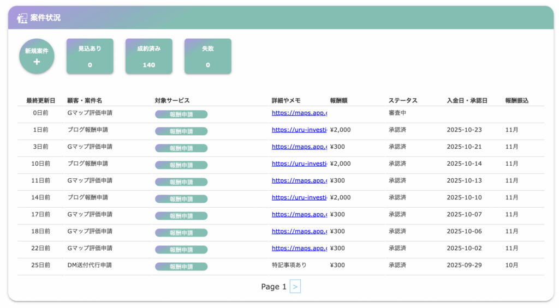
Task: Click 報酬申請 badge in the 25日前 row
Action: [x=181, y=267]
